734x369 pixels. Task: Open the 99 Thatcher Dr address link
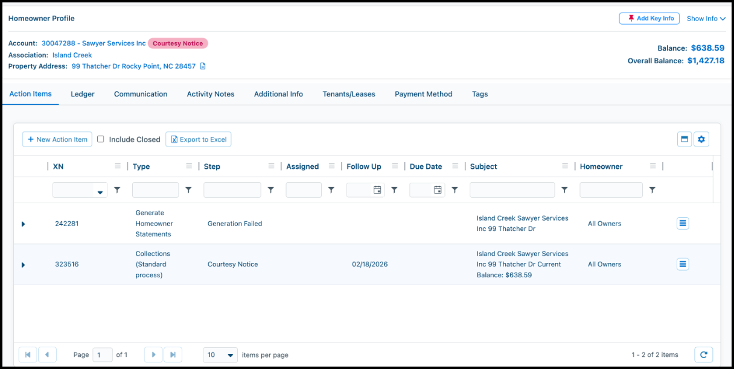click(133, 66)
